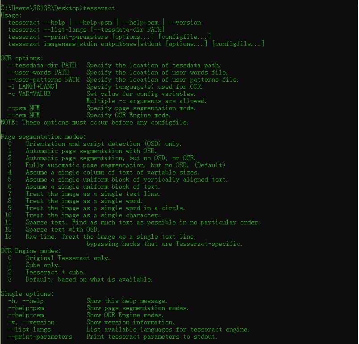Click the "Single options:" heading
The image size is (359, 344).
[28, 294]
